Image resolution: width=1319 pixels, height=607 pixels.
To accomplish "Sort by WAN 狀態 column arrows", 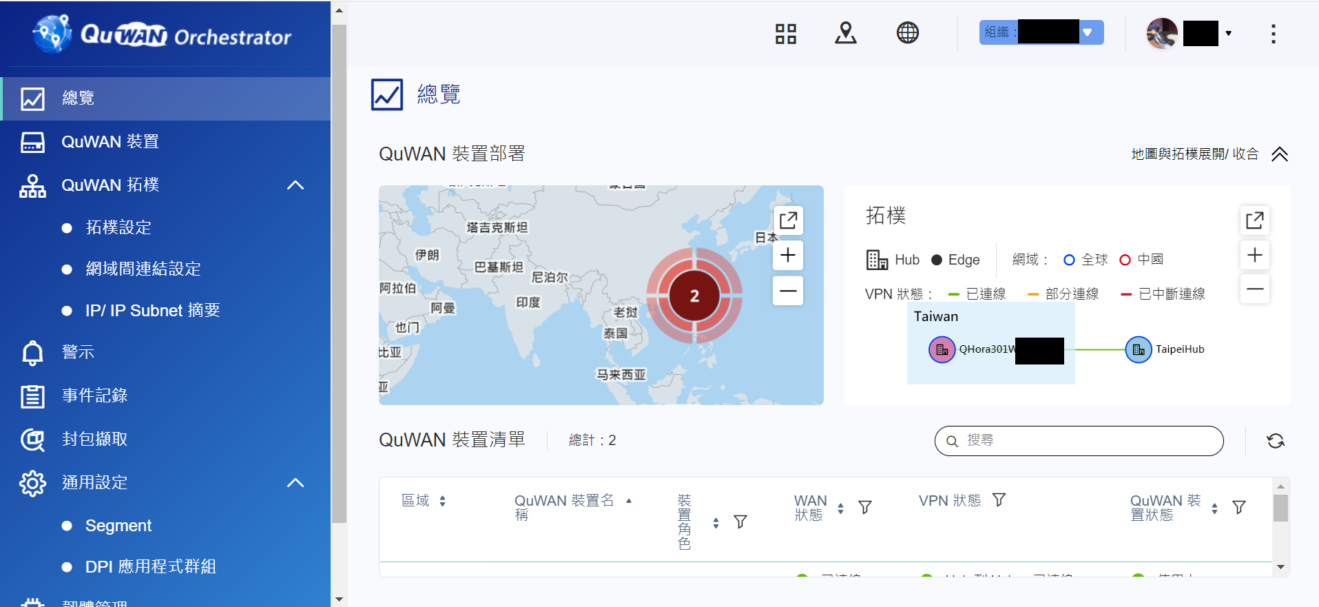I will [840, 508].
